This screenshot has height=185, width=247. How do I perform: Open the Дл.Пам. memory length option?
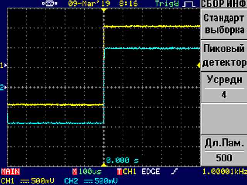coord(224,150)
